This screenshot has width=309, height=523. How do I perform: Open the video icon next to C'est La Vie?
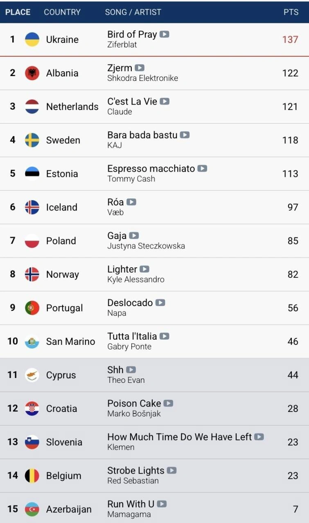pos(165,101)
